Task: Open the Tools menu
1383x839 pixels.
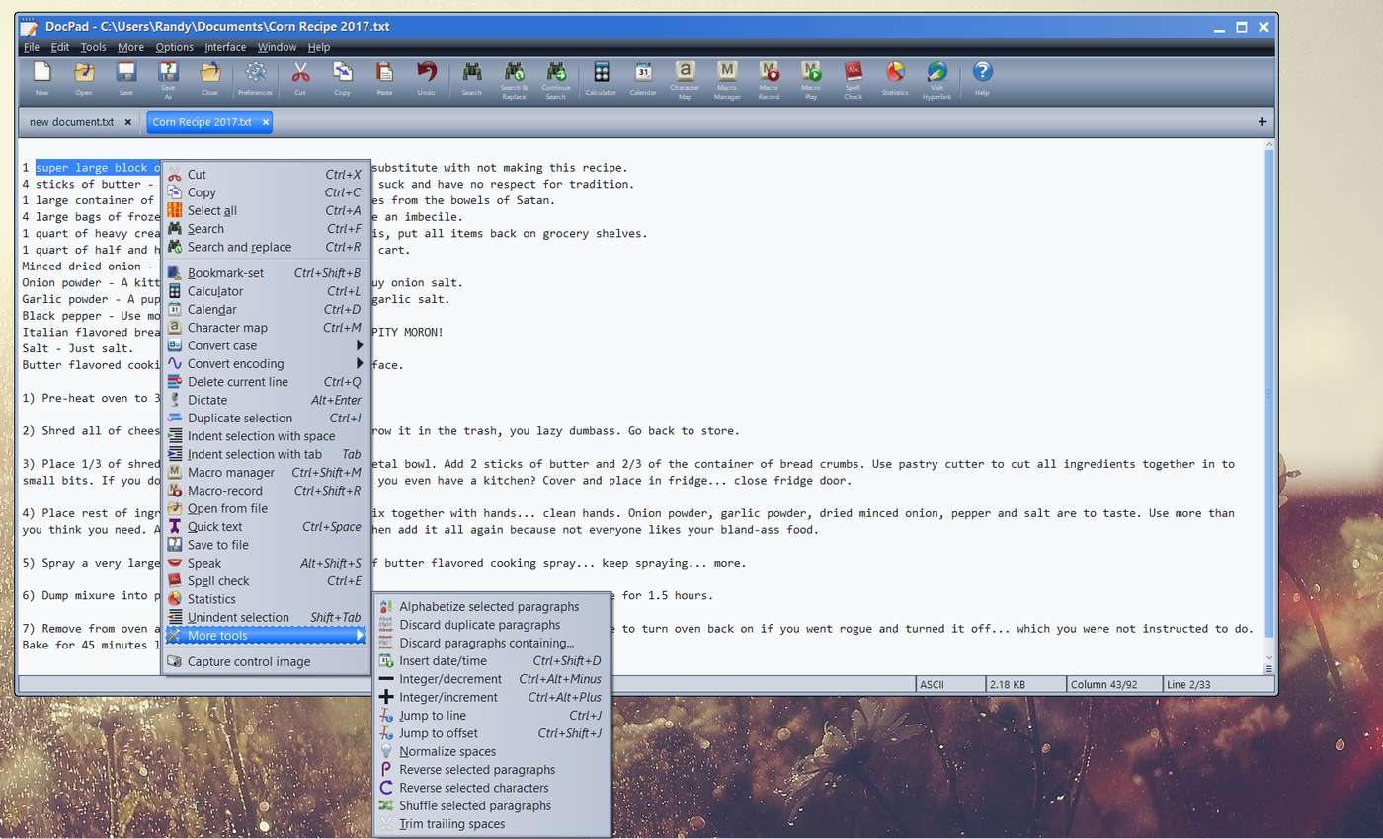Action: click(x=93, y=47)
